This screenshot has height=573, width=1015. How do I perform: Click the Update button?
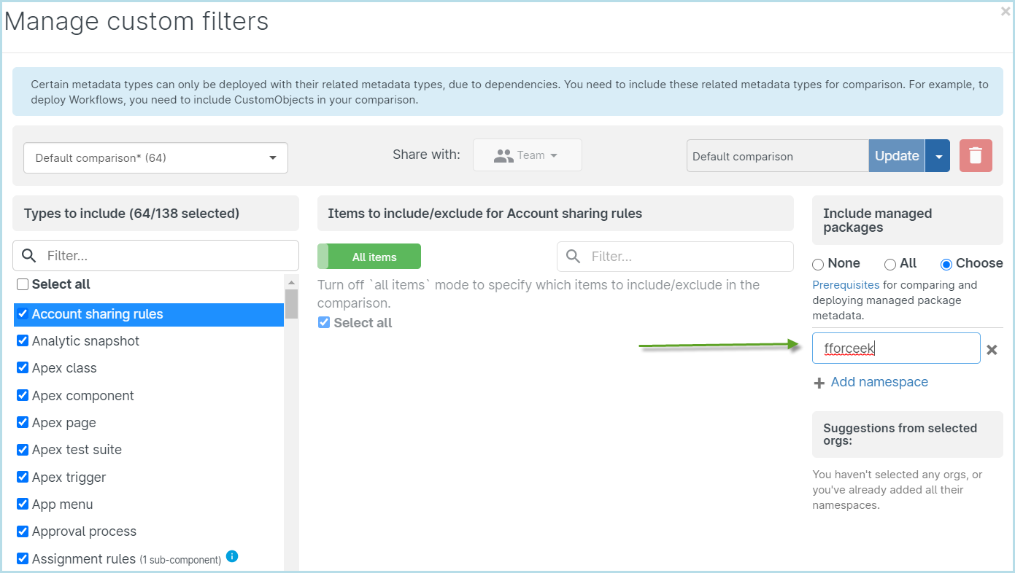[x=896, y=156]
